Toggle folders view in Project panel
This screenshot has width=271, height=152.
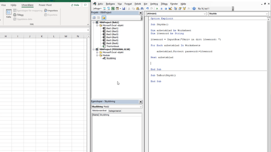coord(103,18)
